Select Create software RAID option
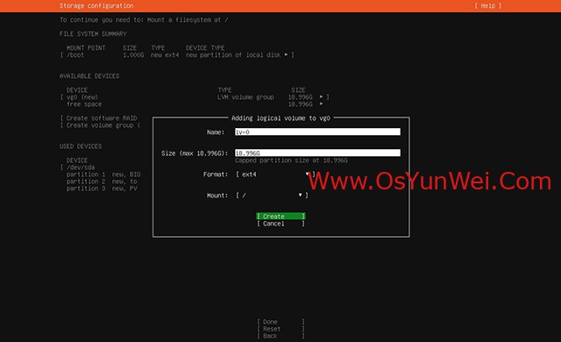The width and height of the screenshot is (561, 342). coord(99,118)
